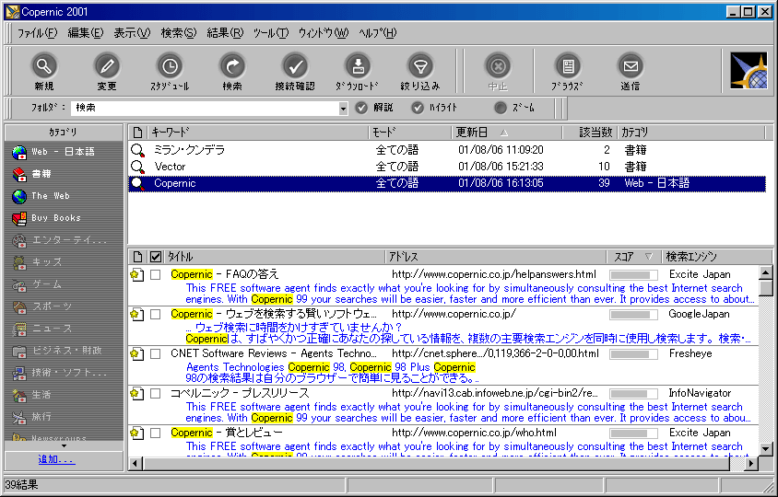Open the ツール(T) menu
This screenshot has width=778, height=497.
pyautogui.click(x=271, y=33)
